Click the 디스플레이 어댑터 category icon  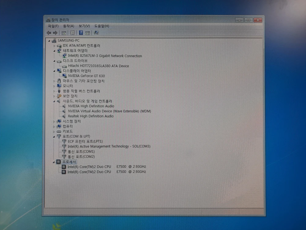coord(59,71)
